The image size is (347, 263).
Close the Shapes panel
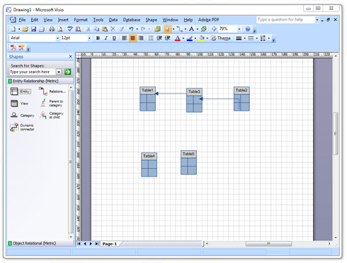tap(70, 57)
